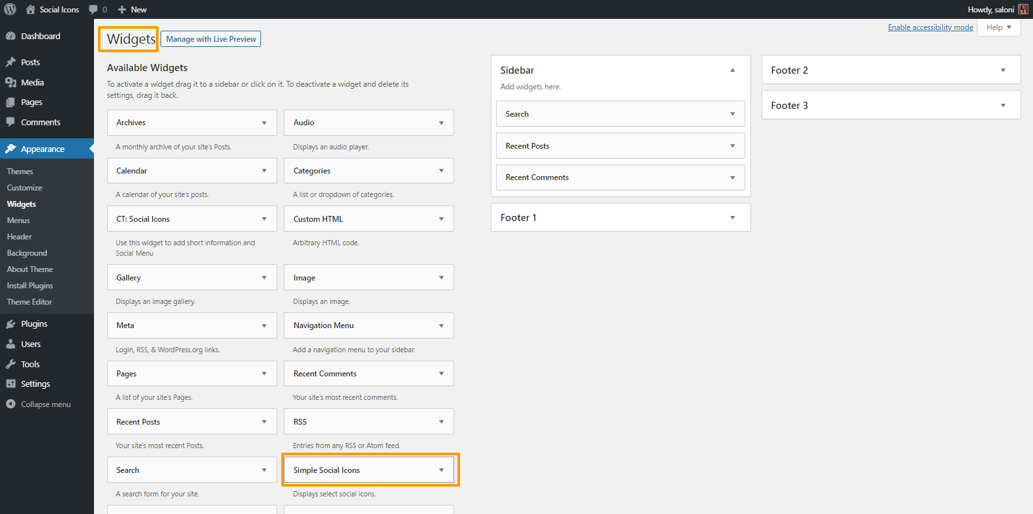Click 'Arbitrary HTML code.' description text
1033x514 pixels.
(x=326, y=243)
